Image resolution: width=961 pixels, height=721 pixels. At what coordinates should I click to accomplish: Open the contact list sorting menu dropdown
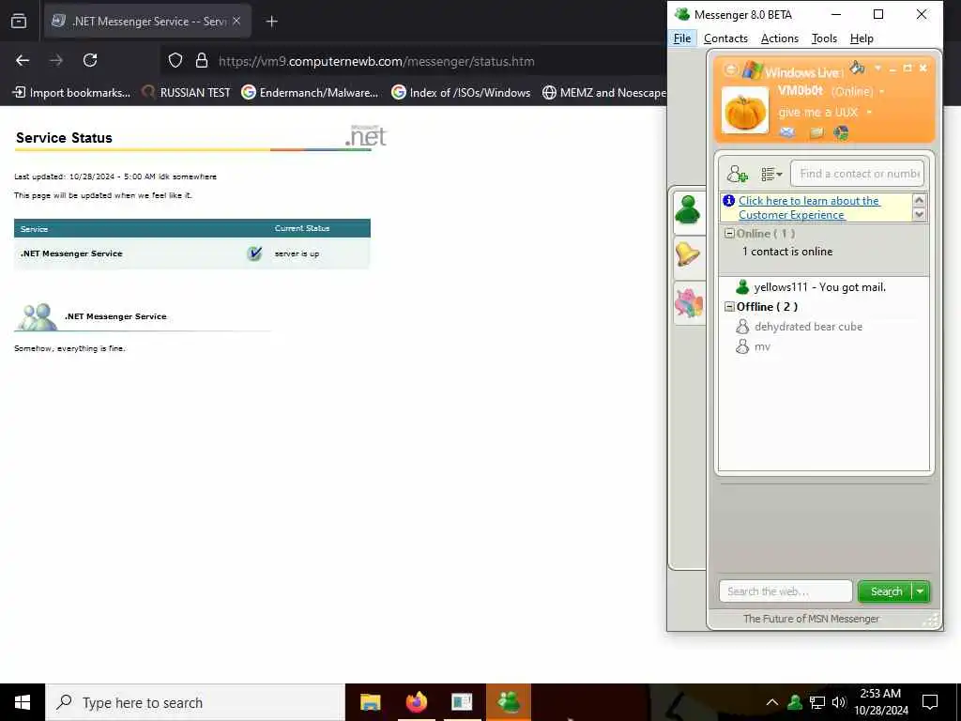[771, 174]
